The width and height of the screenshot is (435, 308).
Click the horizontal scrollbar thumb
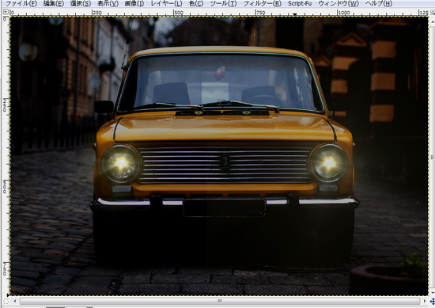tap(220, 301)
